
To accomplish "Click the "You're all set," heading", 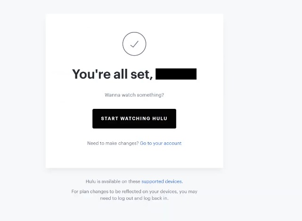I will tap(113, 74).
